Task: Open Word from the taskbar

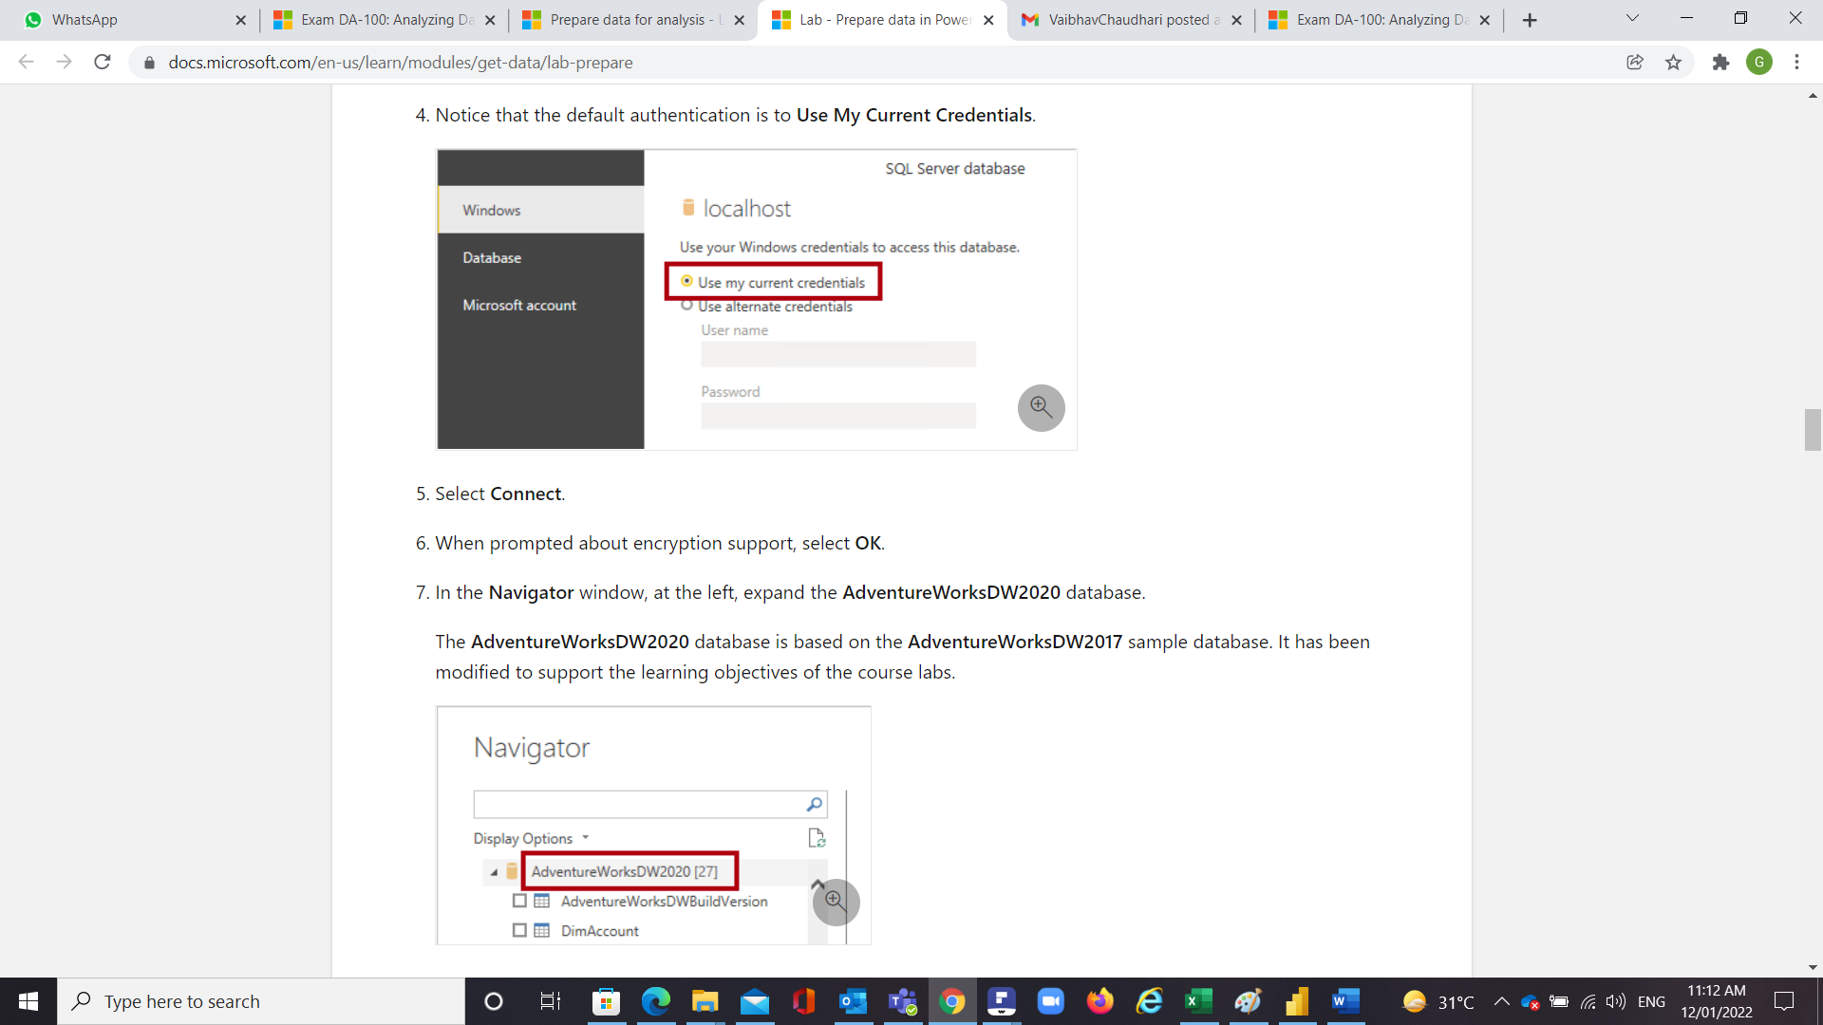Action: [1346, 1001]
